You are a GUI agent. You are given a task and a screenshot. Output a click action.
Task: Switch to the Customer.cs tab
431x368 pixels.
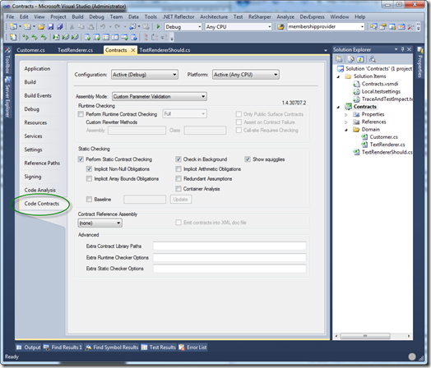pos(30,50)
